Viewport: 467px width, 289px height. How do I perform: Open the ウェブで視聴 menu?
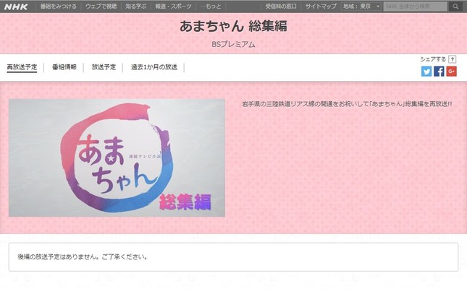point(101,7)
